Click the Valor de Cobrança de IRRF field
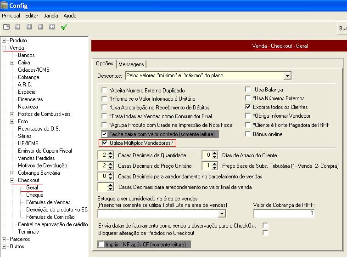 tap(284, 213)
